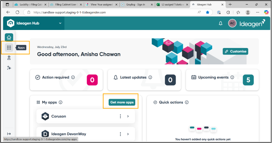272x143 pixels.
Task: Click Get more apps button
Action: pyautogui.click(x=122, y=102)
